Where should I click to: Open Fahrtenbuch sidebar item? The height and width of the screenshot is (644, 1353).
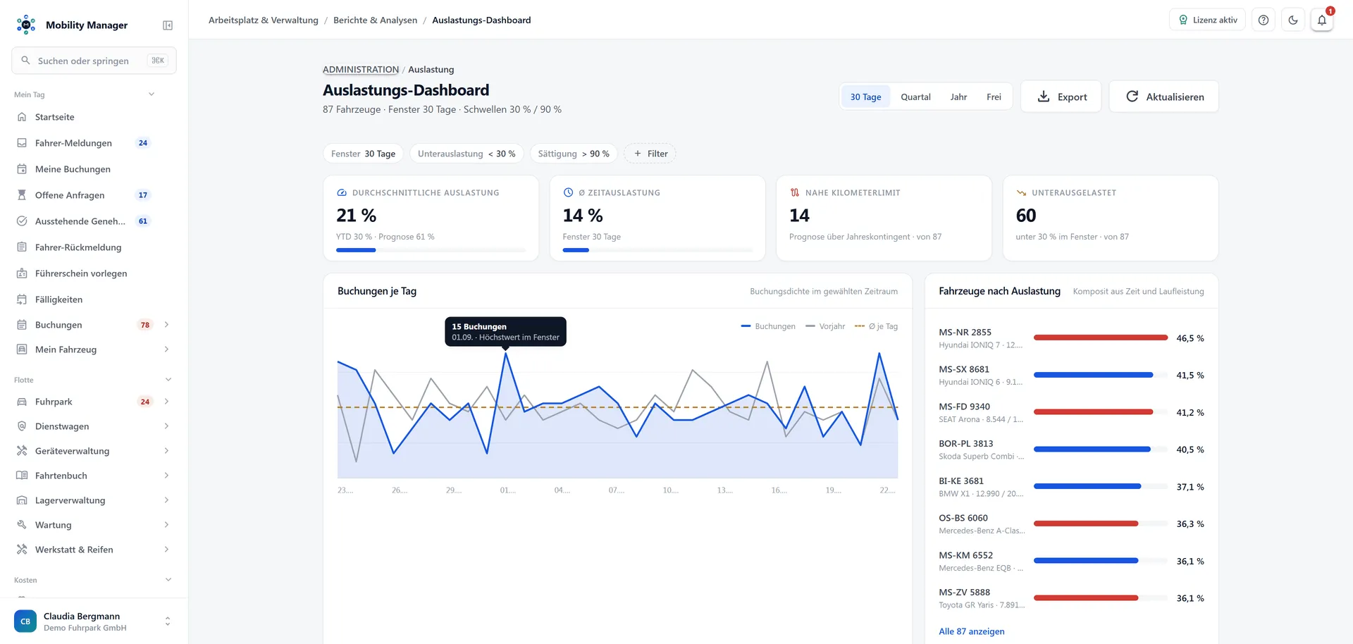point(94,476)
